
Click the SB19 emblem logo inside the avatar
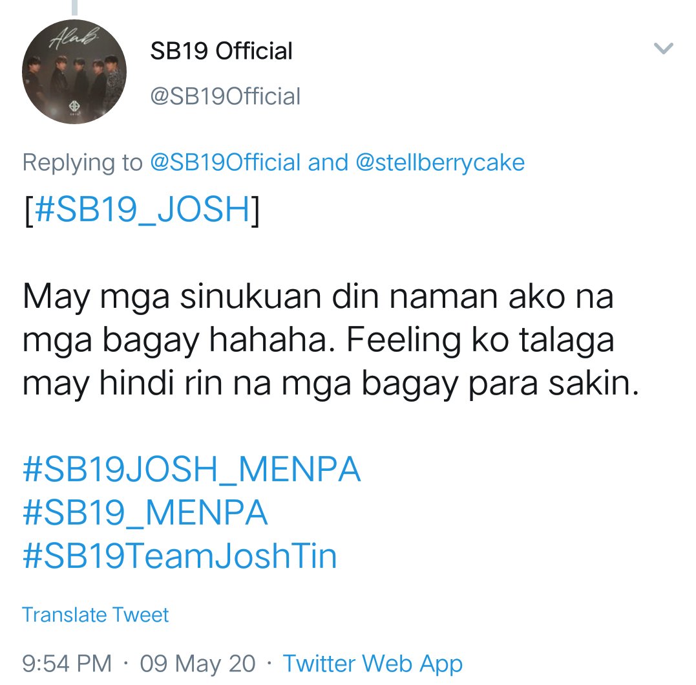click(74, 105)
